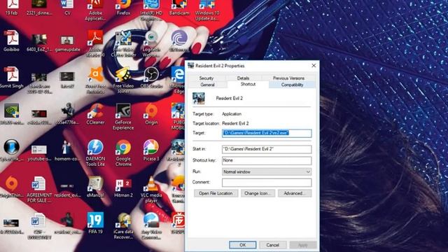448x252 pixels.
Task: Cancel the Resident Evil 2 Properties dialog
Action: [x=272, y=245]
